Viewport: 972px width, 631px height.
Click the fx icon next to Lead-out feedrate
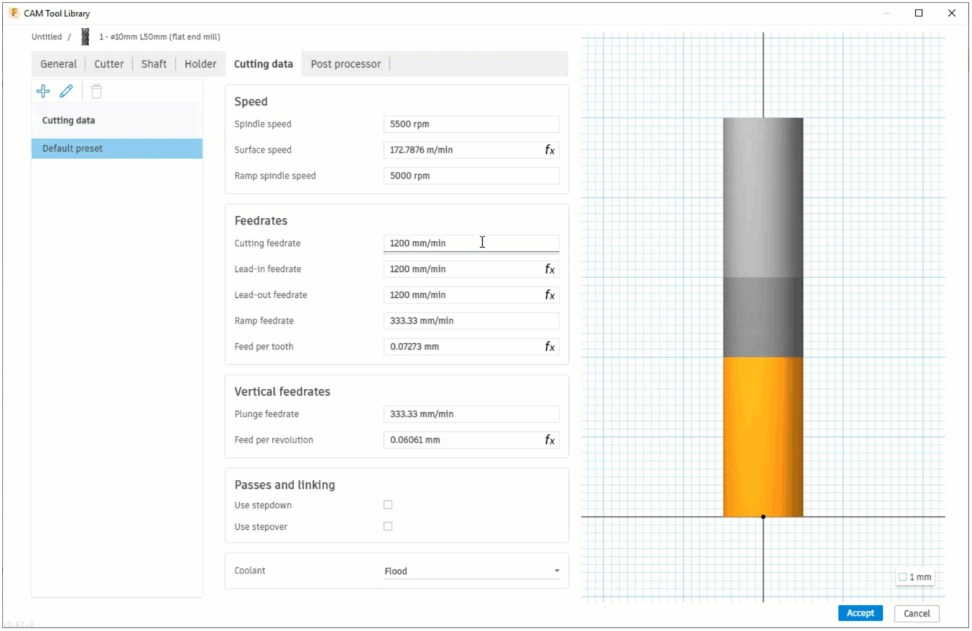tap(550, 295)
